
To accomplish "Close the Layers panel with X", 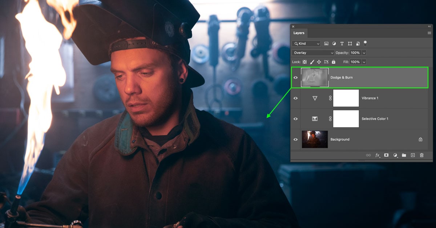I will click(x=293, y=26).
